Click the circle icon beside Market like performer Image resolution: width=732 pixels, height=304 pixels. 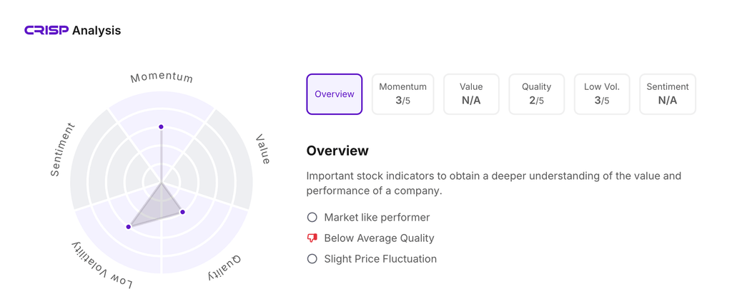point(312,217)
